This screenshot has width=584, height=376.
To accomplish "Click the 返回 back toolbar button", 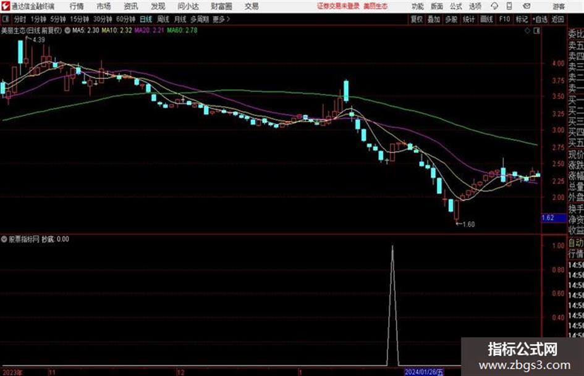I will 557,19.
